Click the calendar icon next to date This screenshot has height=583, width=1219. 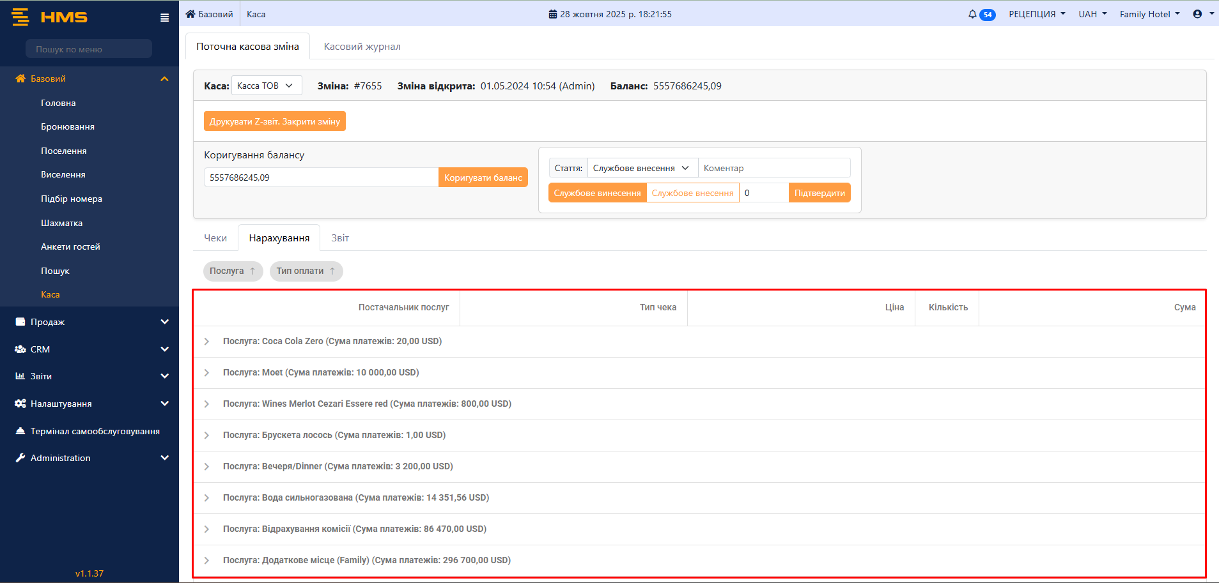coord(552,14)
